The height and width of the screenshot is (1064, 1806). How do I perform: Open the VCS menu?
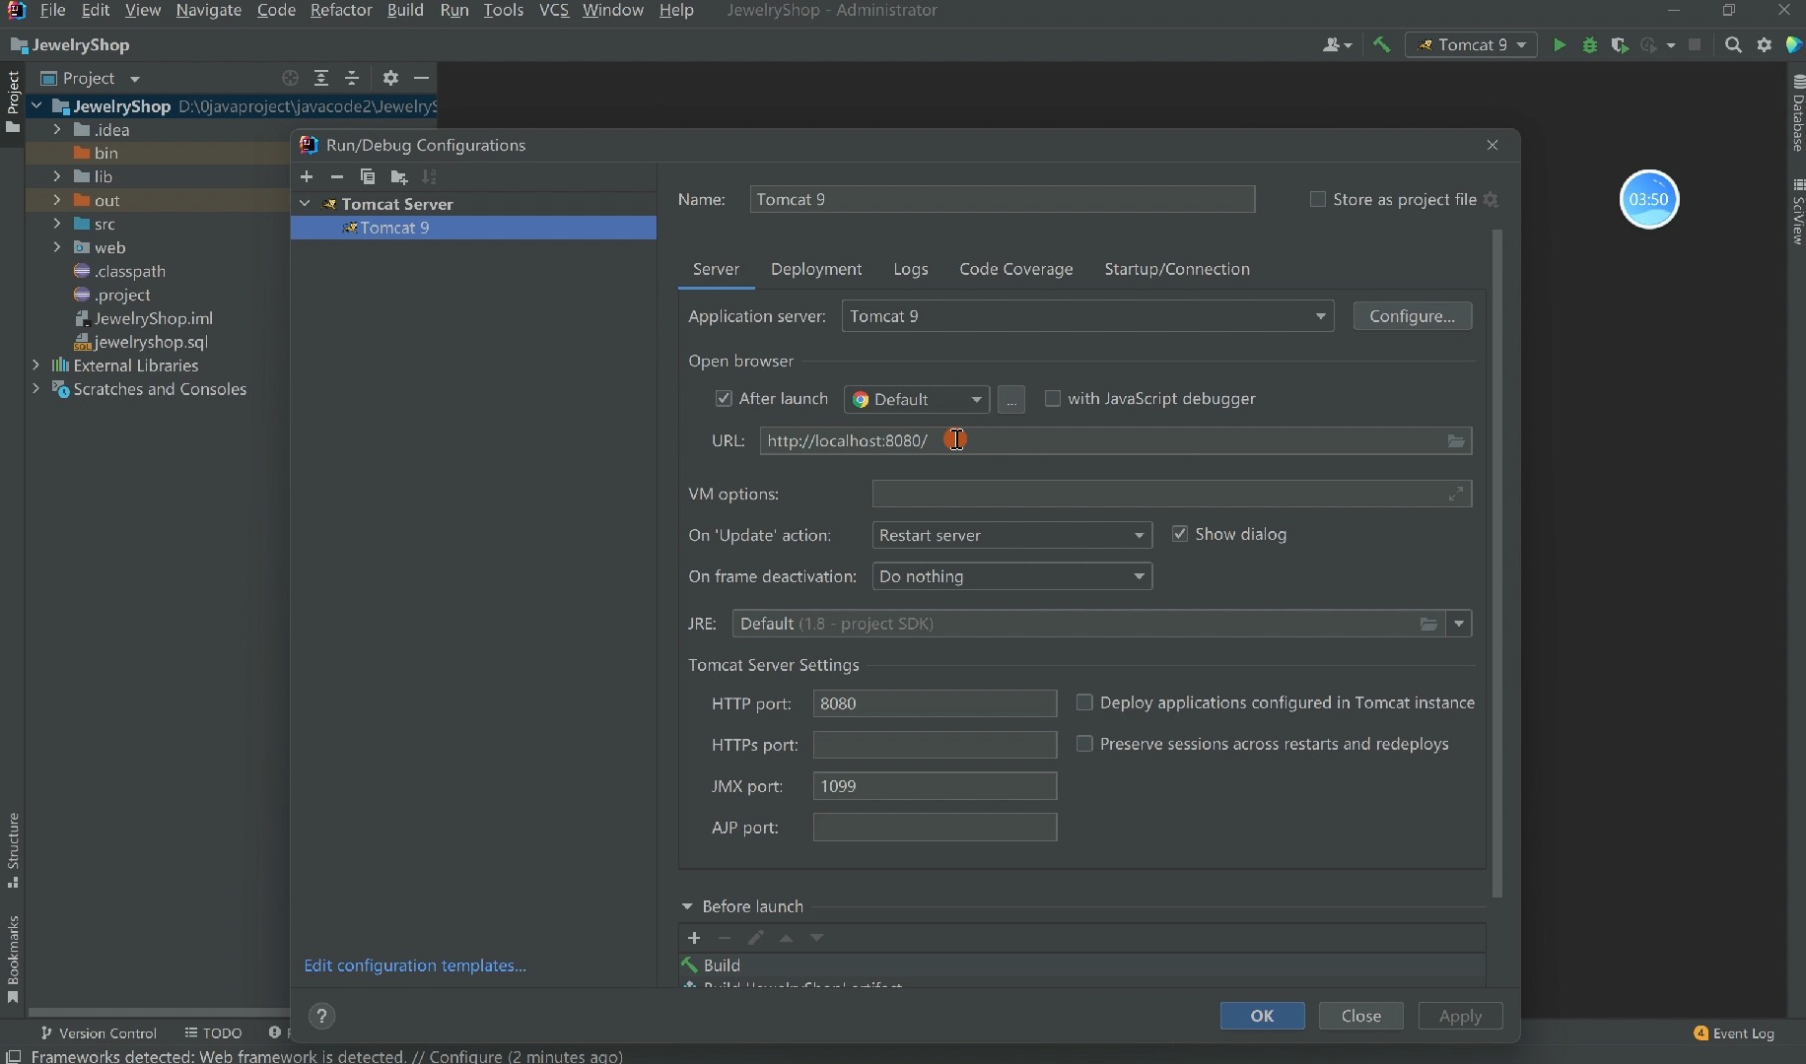pos(554,10)
